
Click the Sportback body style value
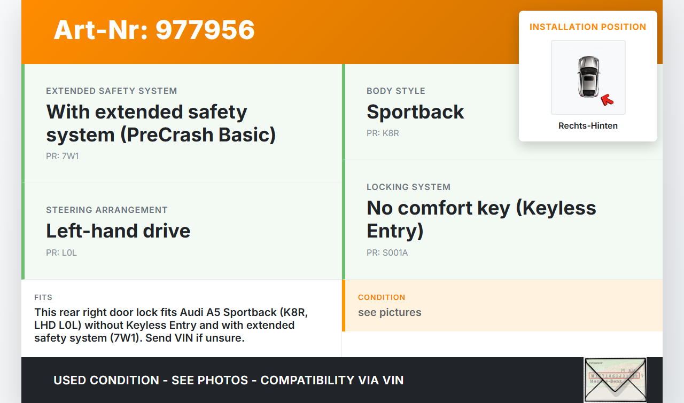pos(415,112)
